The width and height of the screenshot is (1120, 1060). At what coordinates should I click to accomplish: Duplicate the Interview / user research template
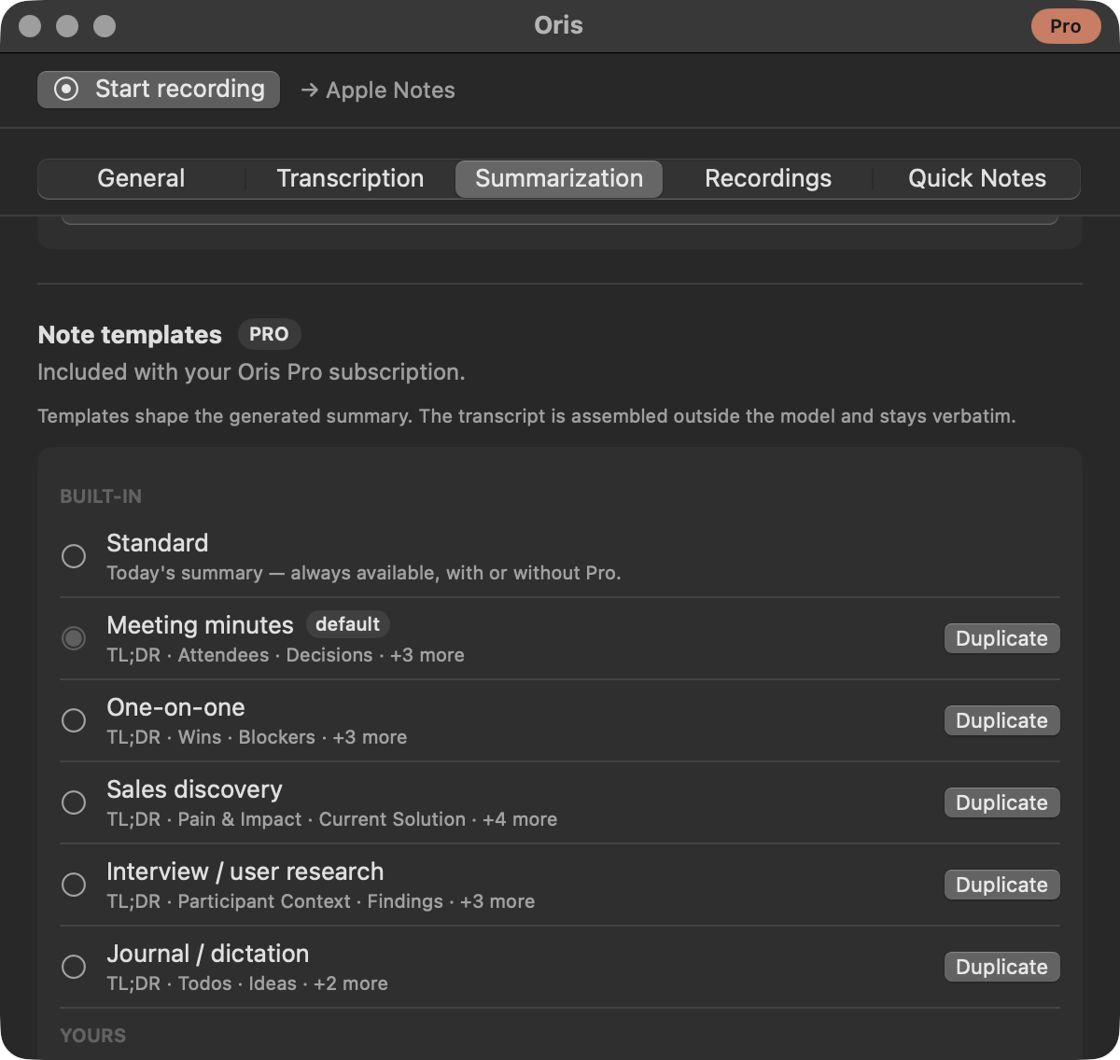point(1001,885)
